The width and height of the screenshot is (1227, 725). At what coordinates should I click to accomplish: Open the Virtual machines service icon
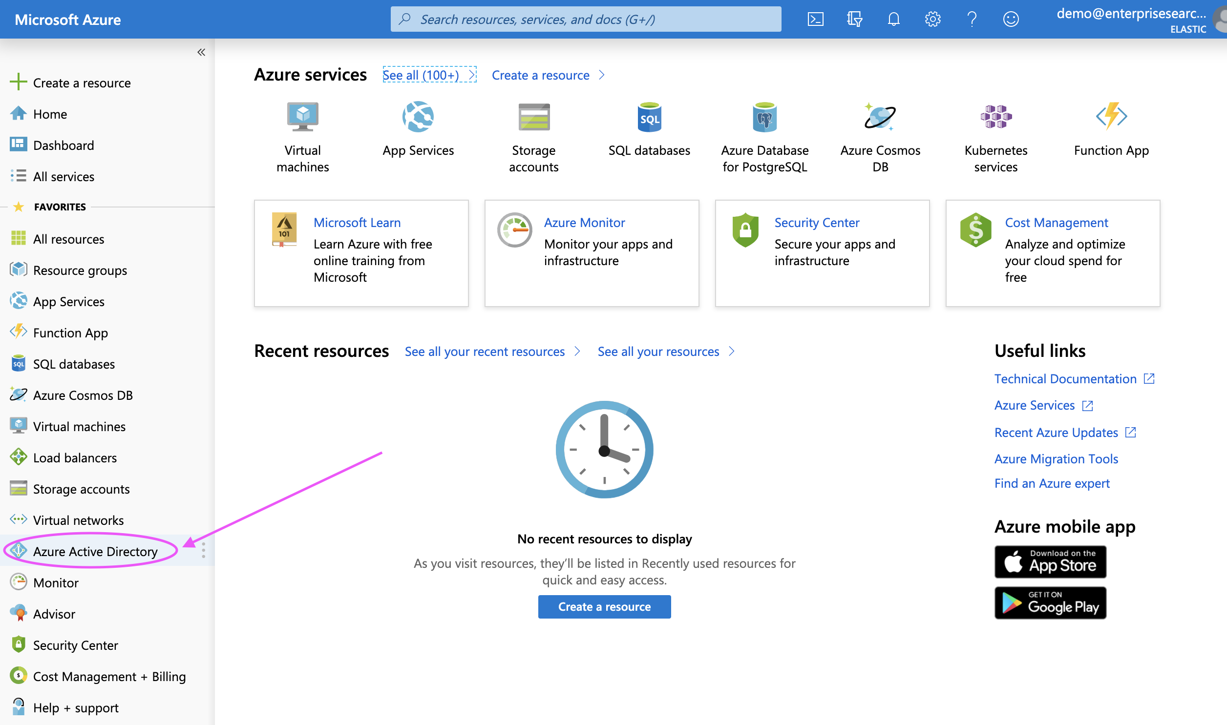(302, 117)
